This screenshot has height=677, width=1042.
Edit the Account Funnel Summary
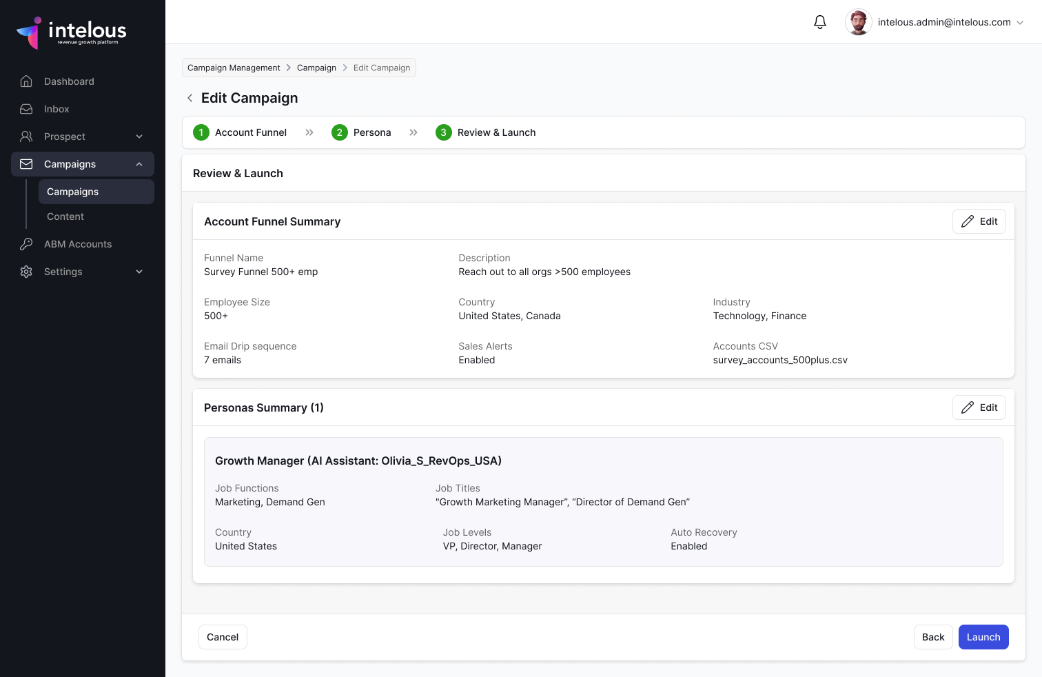[x=979, y=221]
